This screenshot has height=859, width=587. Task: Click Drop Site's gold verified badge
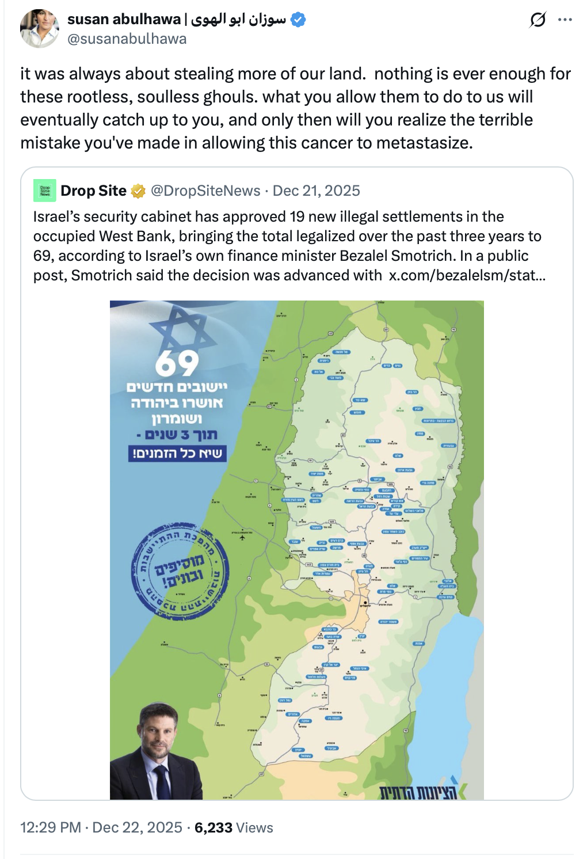point(138,191)
